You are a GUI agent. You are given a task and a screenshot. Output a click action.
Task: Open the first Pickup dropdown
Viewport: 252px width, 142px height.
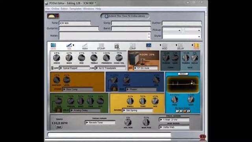(x=172, y=30)
